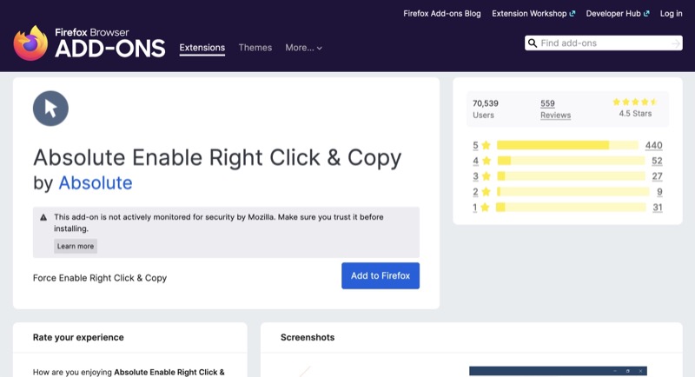Click the ADD-ONS site title
Image resolution: width=695 pixels, height=377 pixels.
point(110,49)
